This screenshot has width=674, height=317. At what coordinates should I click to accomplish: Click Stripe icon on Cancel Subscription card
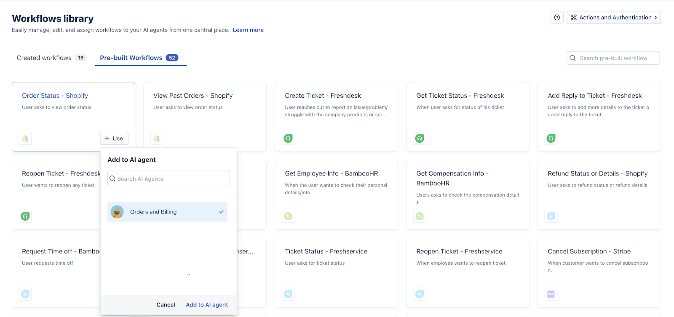(551, 294)
